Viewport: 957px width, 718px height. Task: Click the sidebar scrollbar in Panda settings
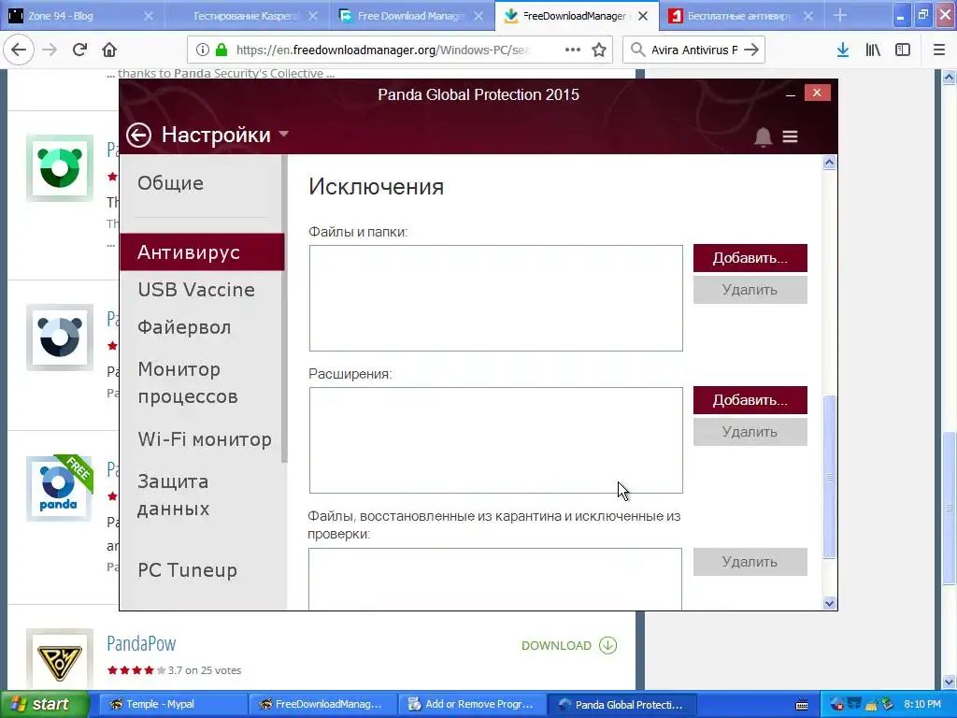284,309
